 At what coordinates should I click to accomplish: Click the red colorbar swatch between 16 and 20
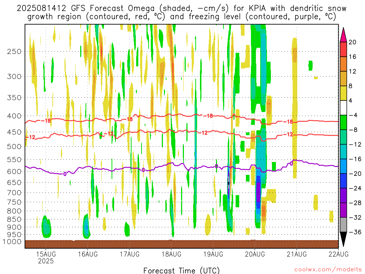click(343, 49)
